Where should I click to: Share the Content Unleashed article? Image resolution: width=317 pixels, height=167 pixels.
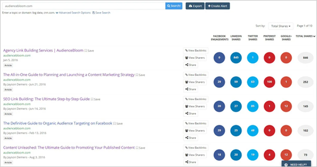[190, 162]
